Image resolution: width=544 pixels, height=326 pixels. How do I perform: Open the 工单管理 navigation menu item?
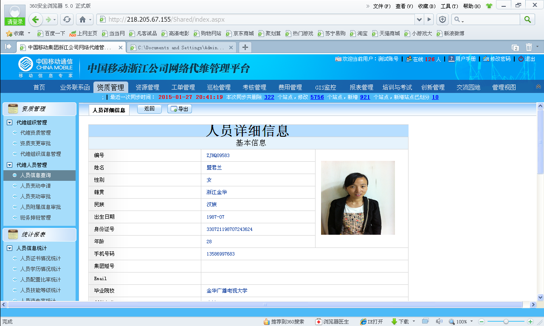point(183,87)
